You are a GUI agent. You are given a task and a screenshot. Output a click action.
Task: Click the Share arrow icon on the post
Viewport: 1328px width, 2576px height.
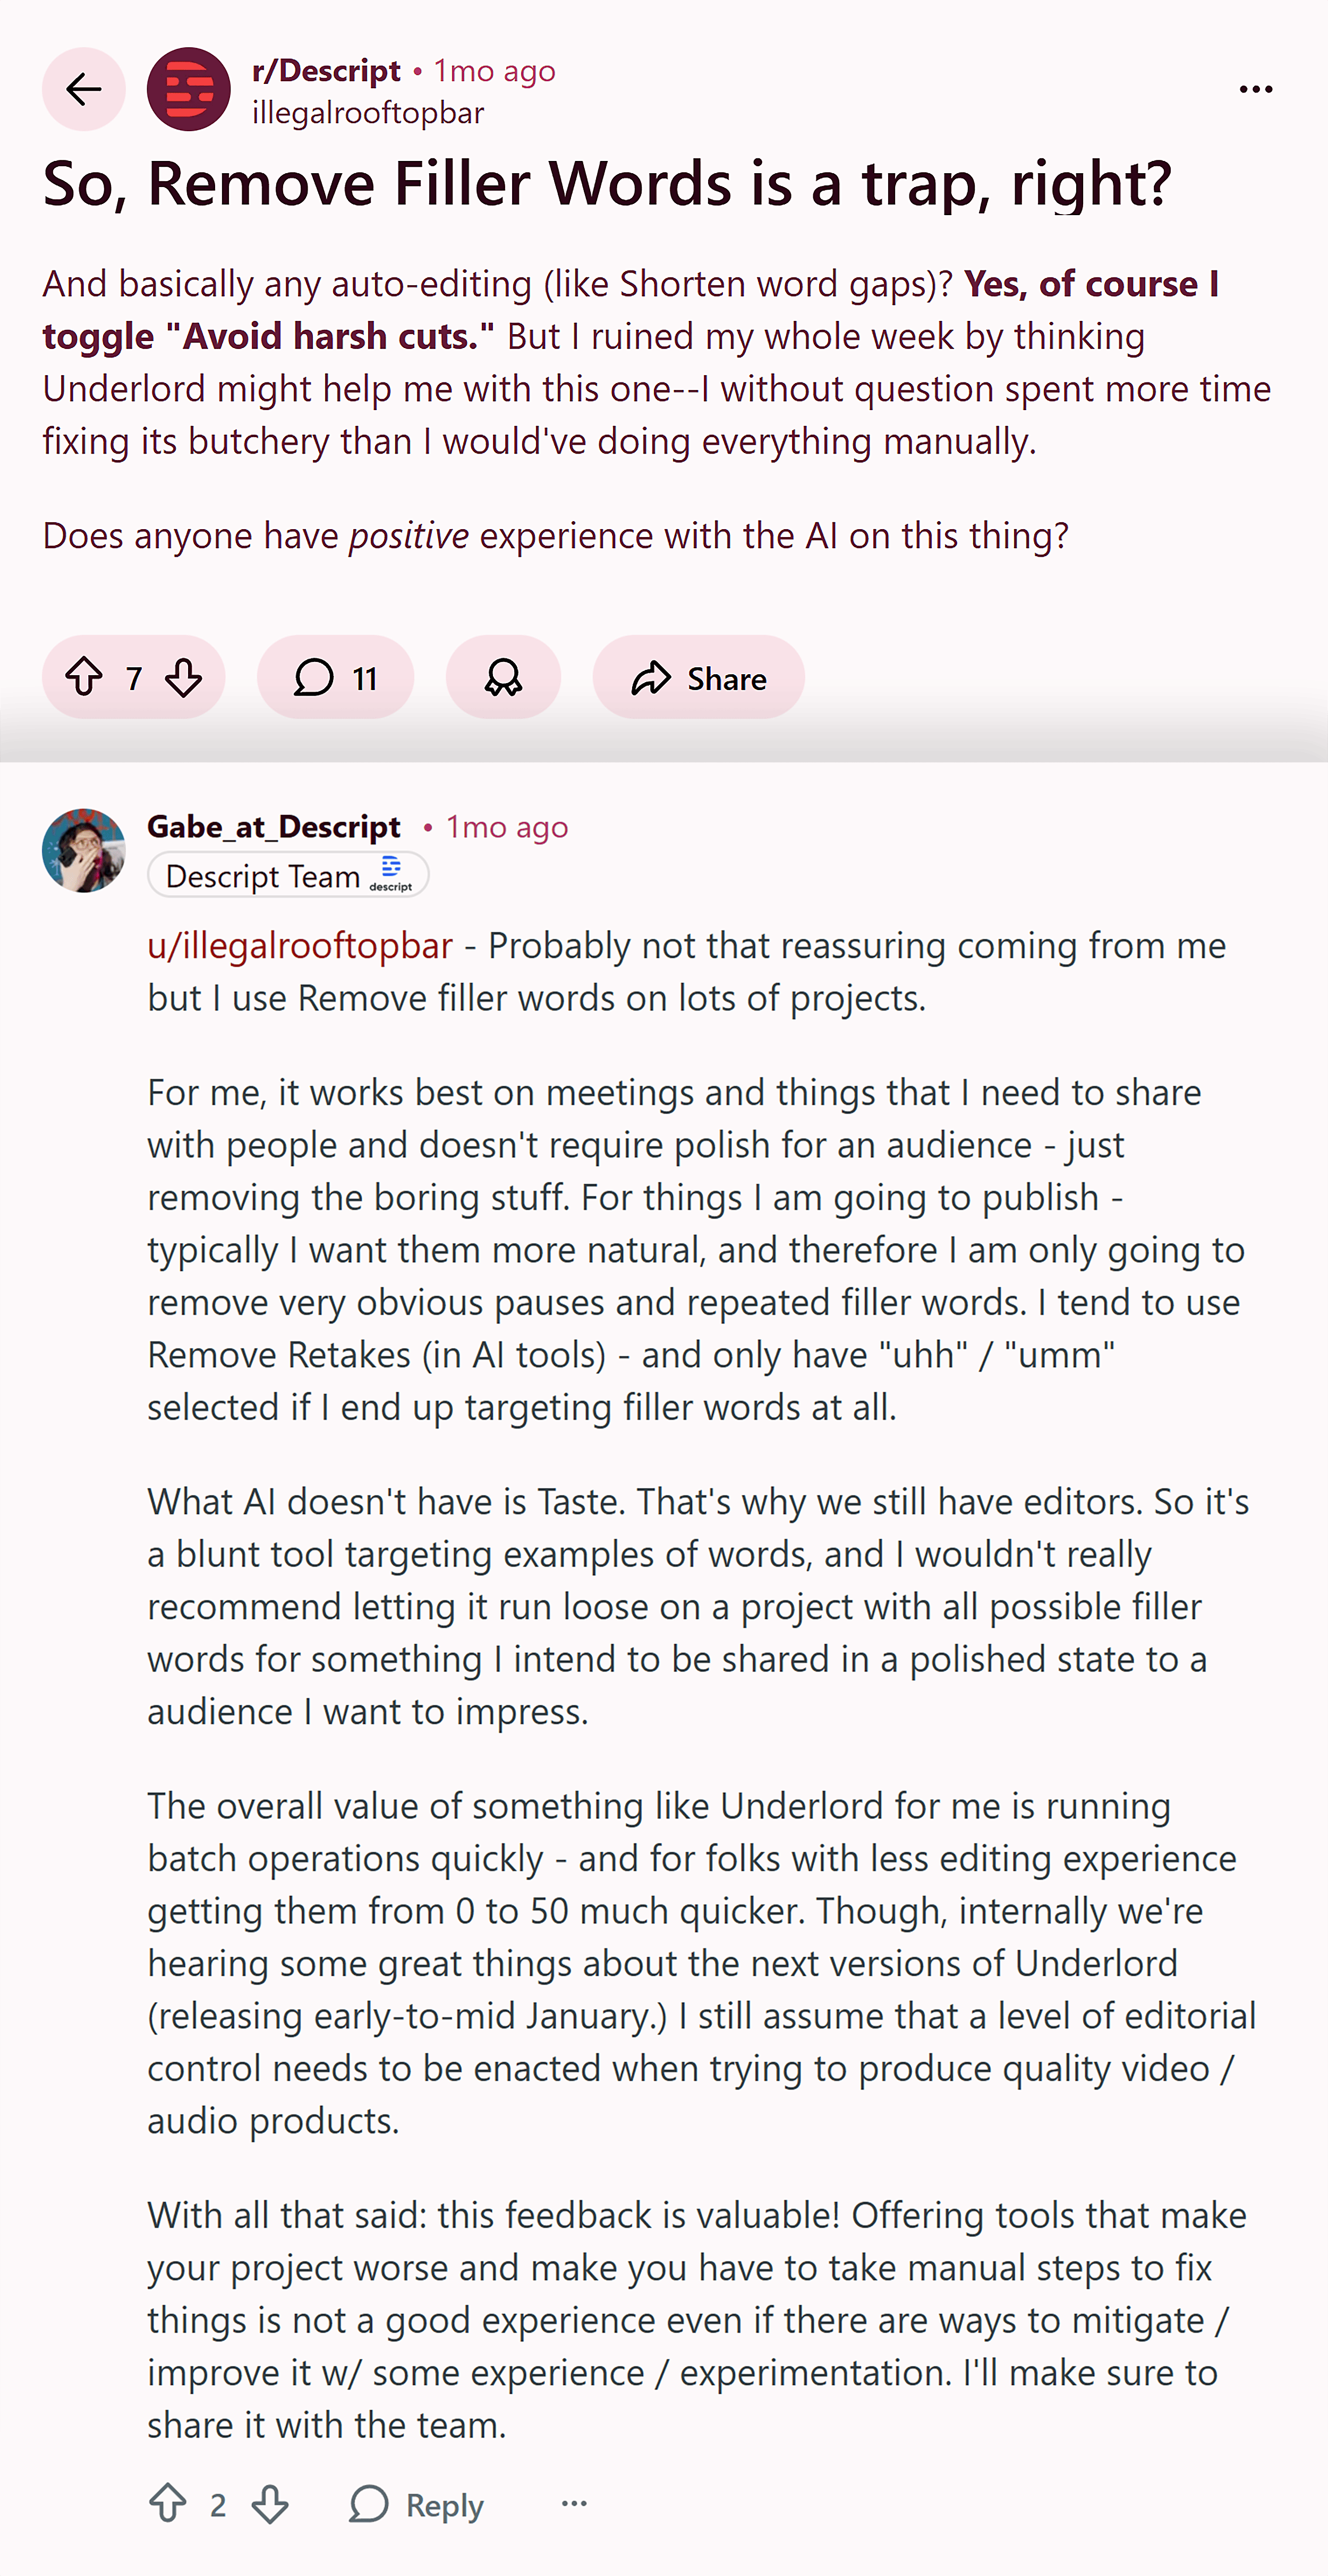pos(651,677)
